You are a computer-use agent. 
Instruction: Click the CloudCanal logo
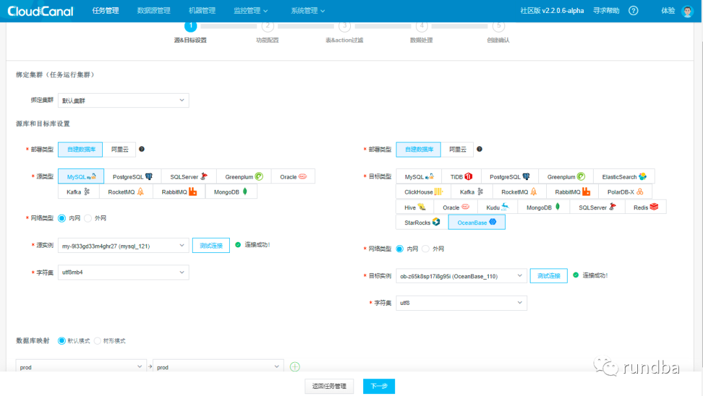(x=40, y=11)
